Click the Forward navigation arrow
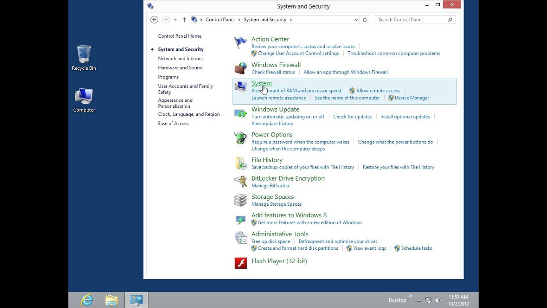547x308 pixels. click(x=166, y=20)
